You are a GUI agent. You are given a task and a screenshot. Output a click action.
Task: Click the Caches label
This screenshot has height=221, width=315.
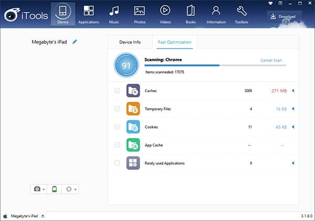(151, 91)
